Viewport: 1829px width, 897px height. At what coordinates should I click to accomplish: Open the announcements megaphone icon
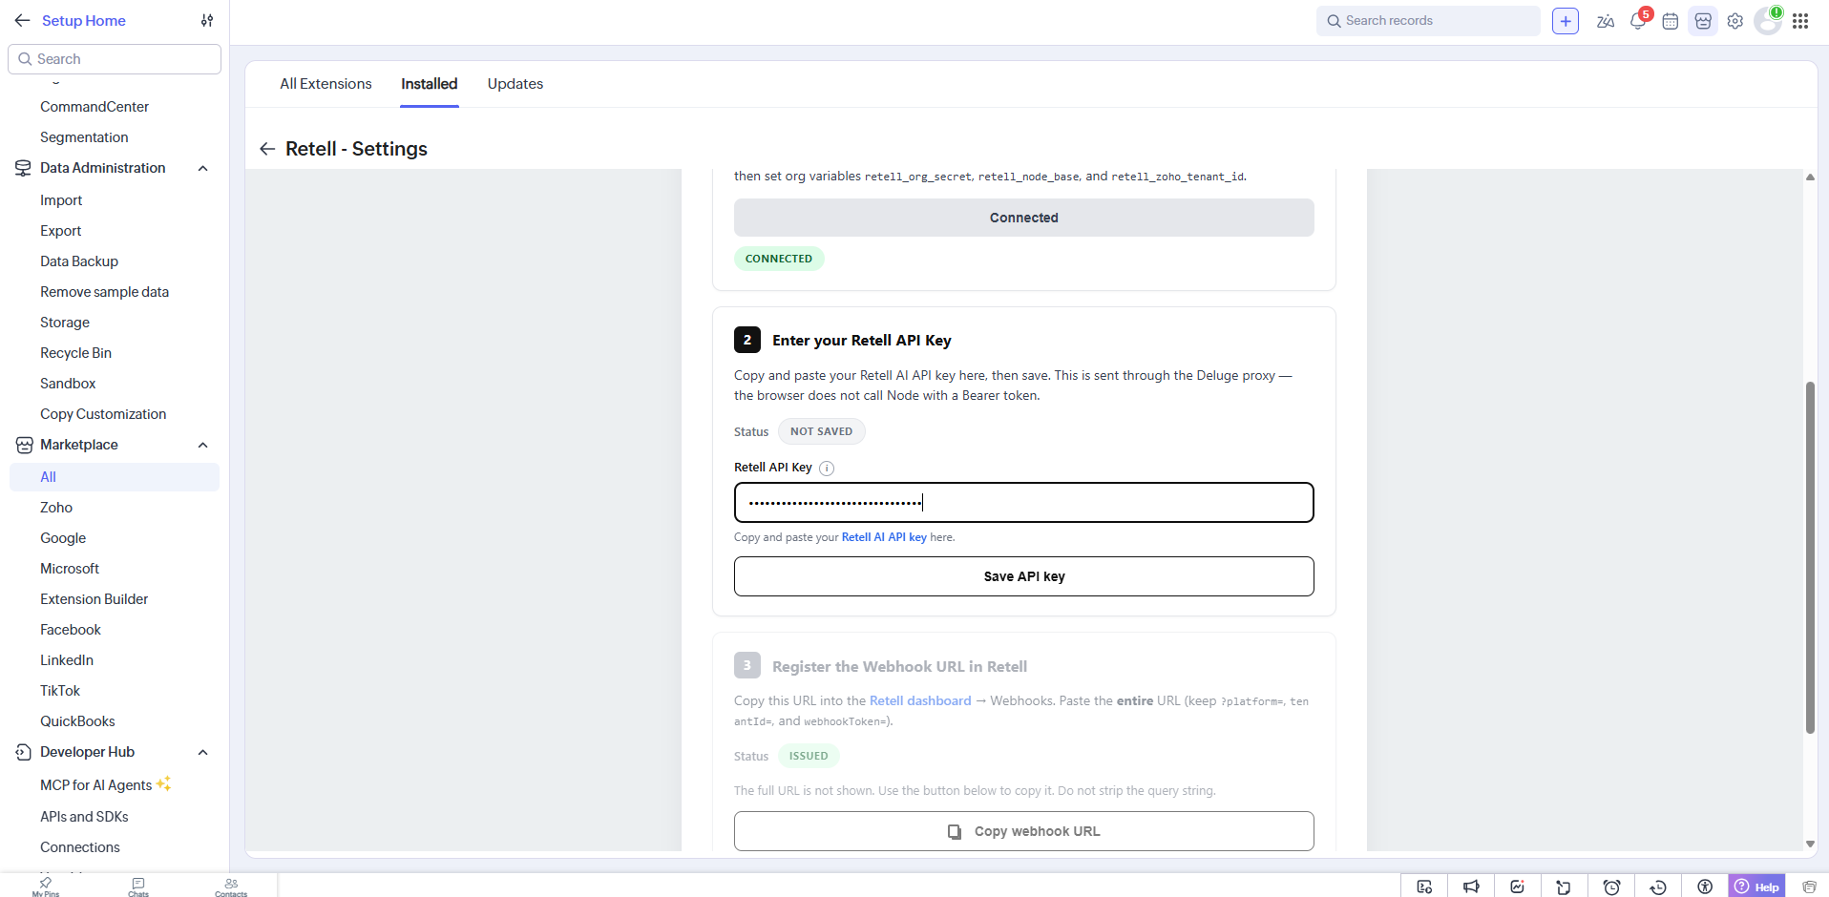(x=1471, y=887)
